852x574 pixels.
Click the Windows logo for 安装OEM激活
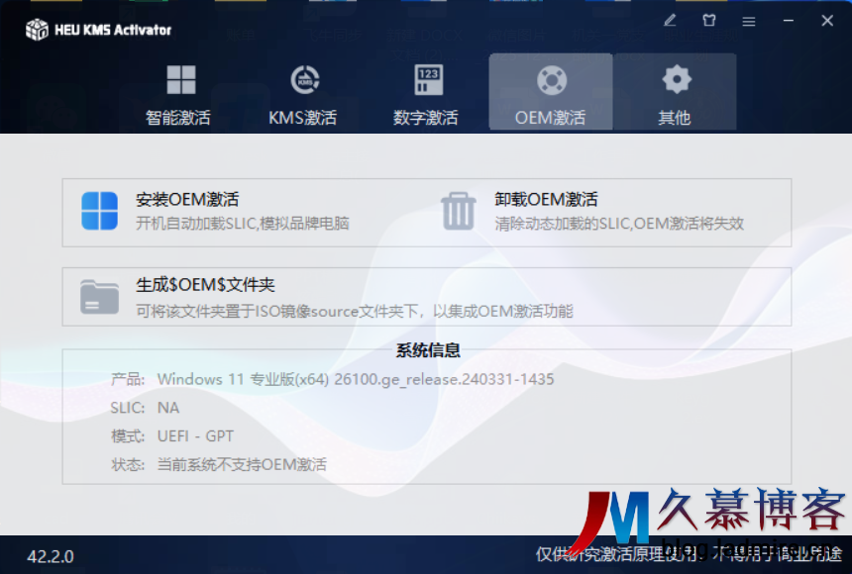click(x=99, y=211)
